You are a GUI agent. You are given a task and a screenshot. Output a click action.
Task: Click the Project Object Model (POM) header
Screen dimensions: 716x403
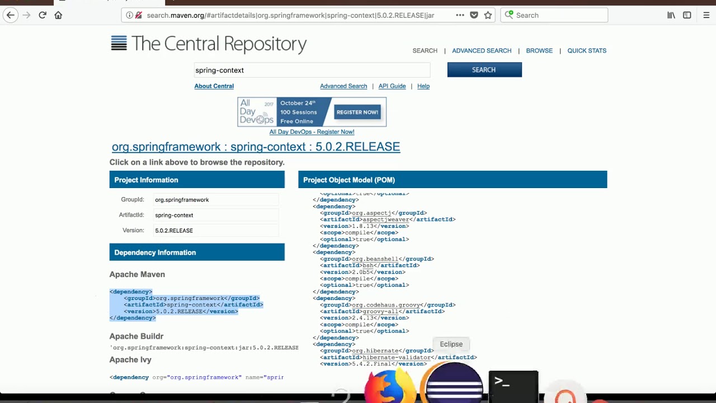click(453, 180)
